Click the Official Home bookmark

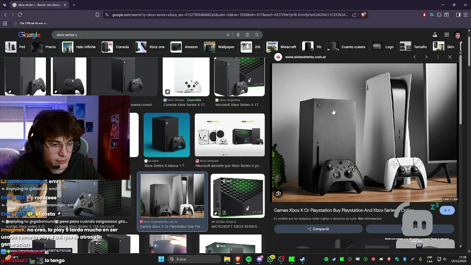31,23
